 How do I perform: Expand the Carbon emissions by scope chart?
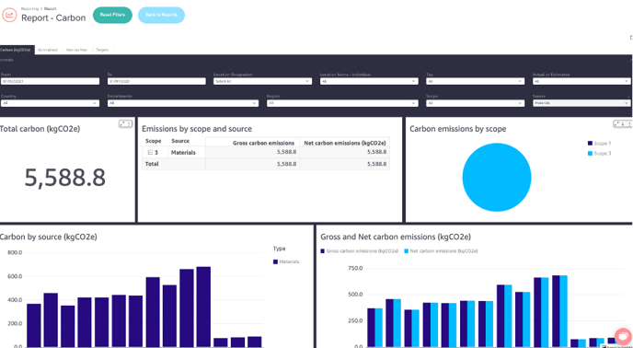(616, 124)
